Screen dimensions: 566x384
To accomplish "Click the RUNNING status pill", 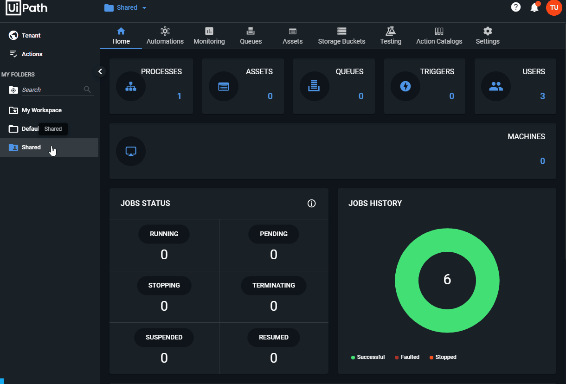I will click(164, 234).
